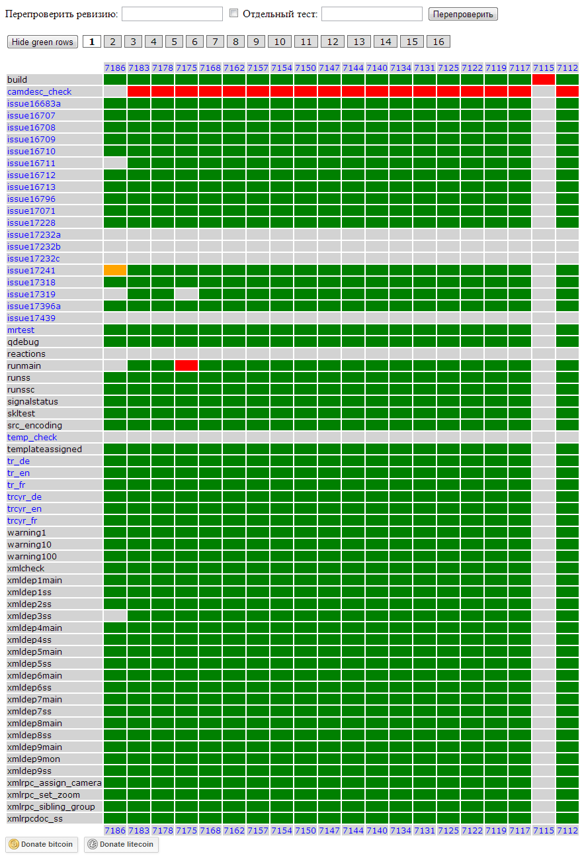Click the gray issue17319 cell for 7175
Screen dimensions: 580x856
coord(186,294)
